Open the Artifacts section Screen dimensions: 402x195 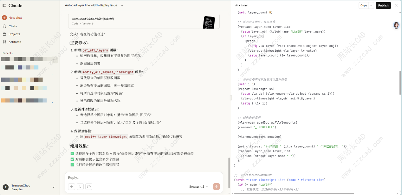(x=15, y=42)
